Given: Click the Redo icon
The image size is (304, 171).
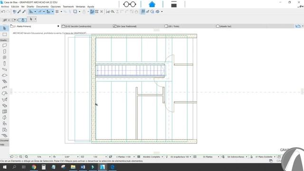Looking at the screenshot, I should pyautogui.click(x=8, y=11).
